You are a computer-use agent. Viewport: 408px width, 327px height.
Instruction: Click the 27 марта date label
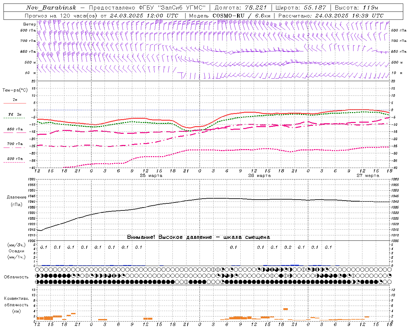point(368,176)
